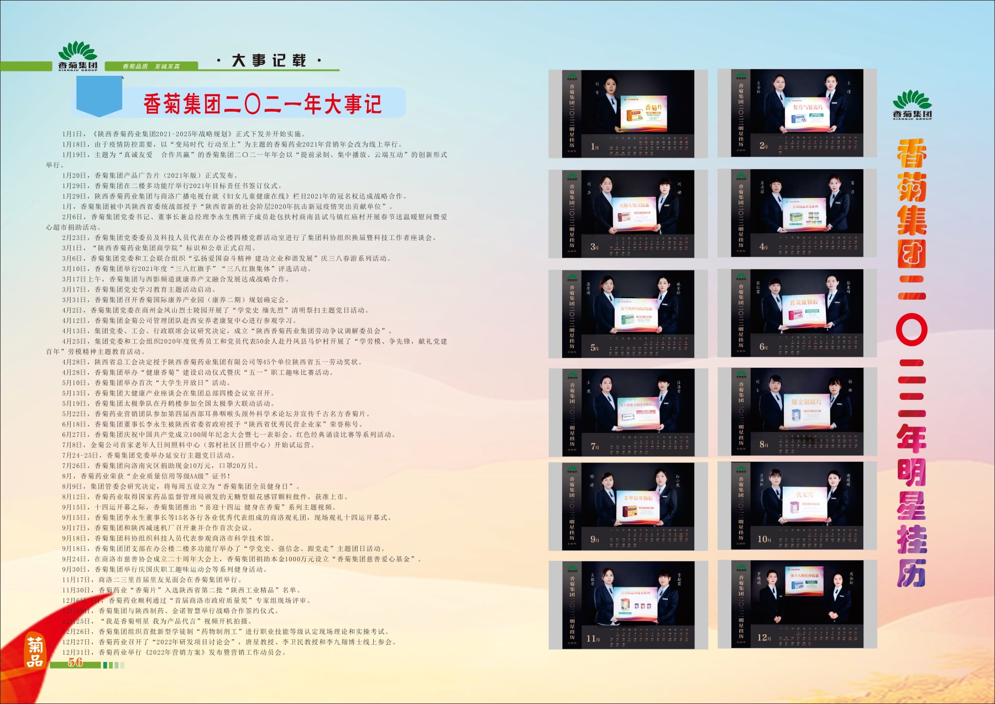Click the 3月31日 entry about 香菊国际康养产业园

[x=176, y=300]
